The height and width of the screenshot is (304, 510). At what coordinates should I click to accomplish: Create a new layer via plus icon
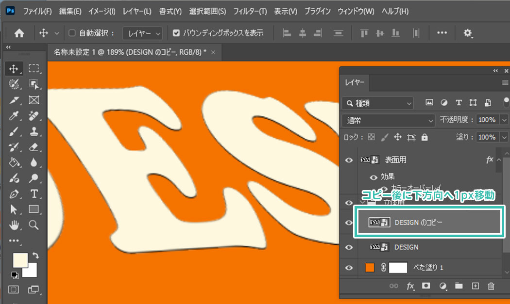[x=476, y=286]
